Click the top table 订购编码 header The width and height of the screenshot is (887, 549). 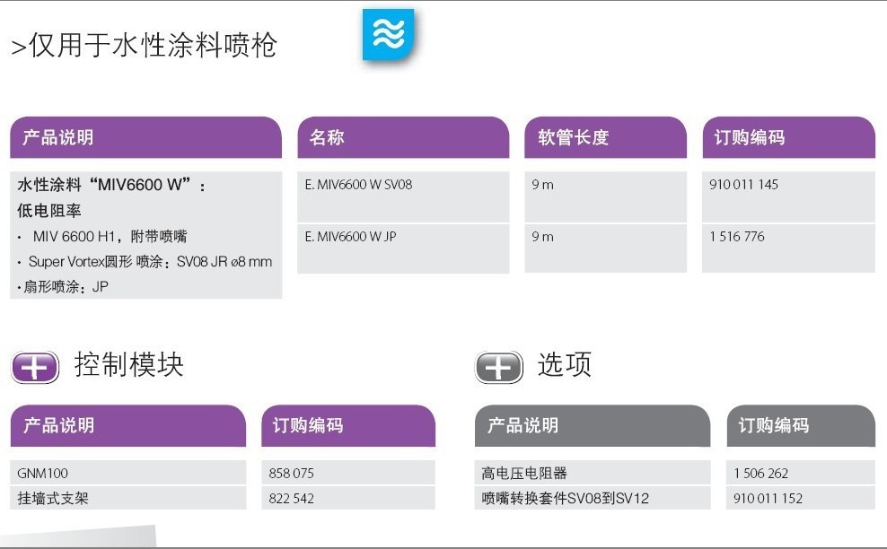pyautogui.click(x=749, y=138)
